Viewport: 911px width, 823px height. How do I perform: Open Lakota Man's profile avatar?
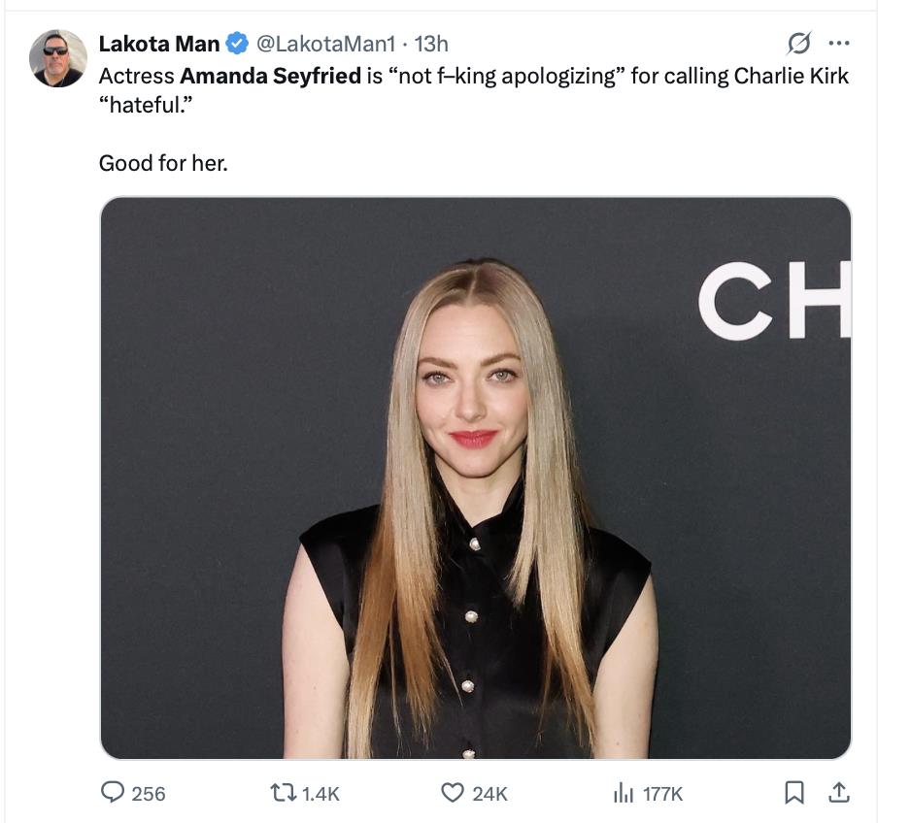pyautogui.click(x=58, y=58)
